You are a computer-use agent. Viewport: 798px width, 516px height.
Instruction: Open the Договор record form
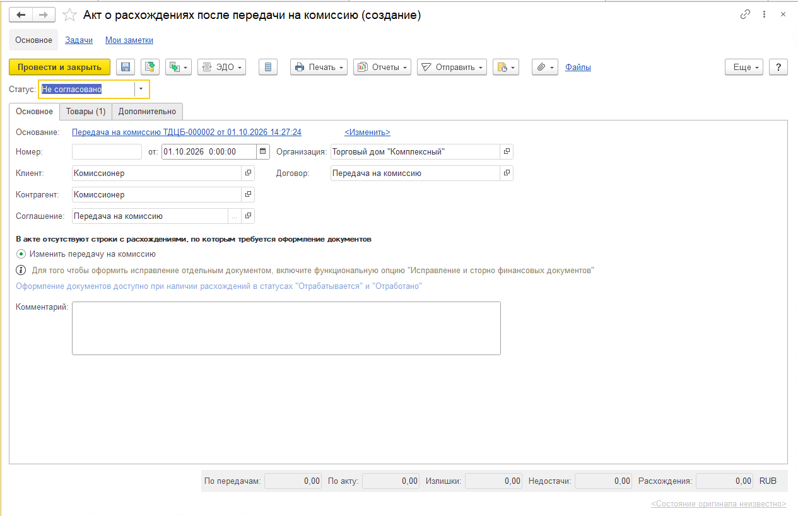[507, 173]
